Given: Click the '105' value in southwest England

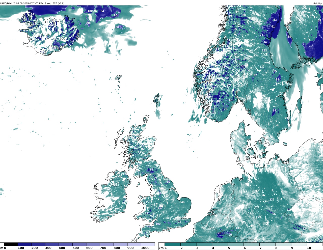Looking at the screenshot, I should click(150, 227).
